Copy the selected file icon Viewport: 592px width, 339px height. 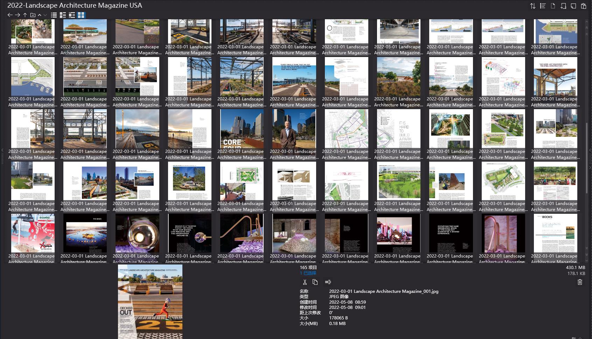click(315, 282)
